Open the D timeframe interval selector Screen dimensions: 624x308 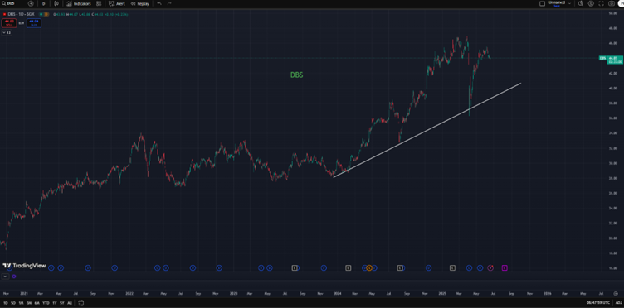(43, 3)
